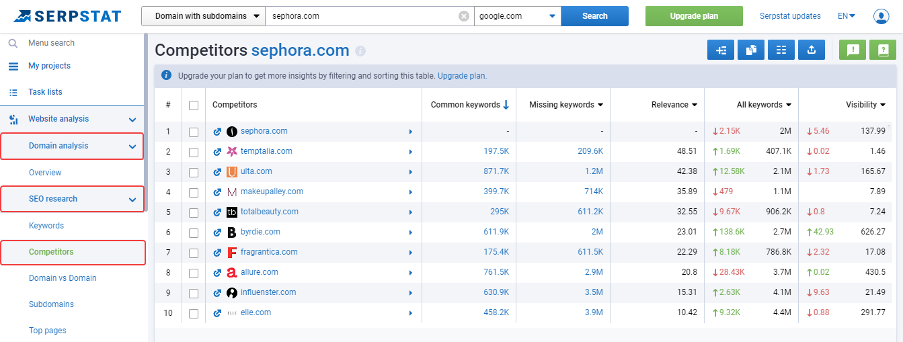Expand the row arrow for fragrantica.com

point(411,253)
